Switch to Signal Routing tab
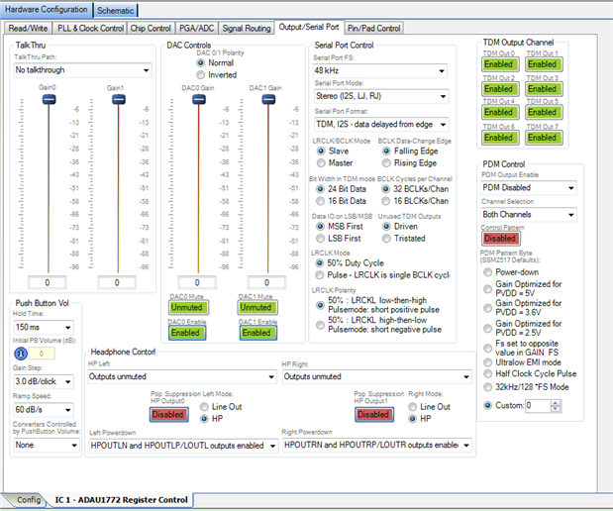 click(x=247, y=28)
